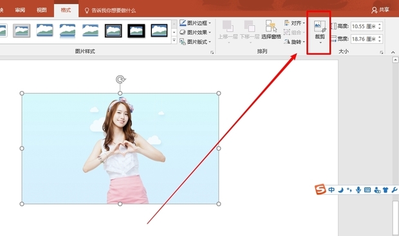Open the Size (大小) group dialog launcher
The image size is (399, 236).
pos(381,52)
